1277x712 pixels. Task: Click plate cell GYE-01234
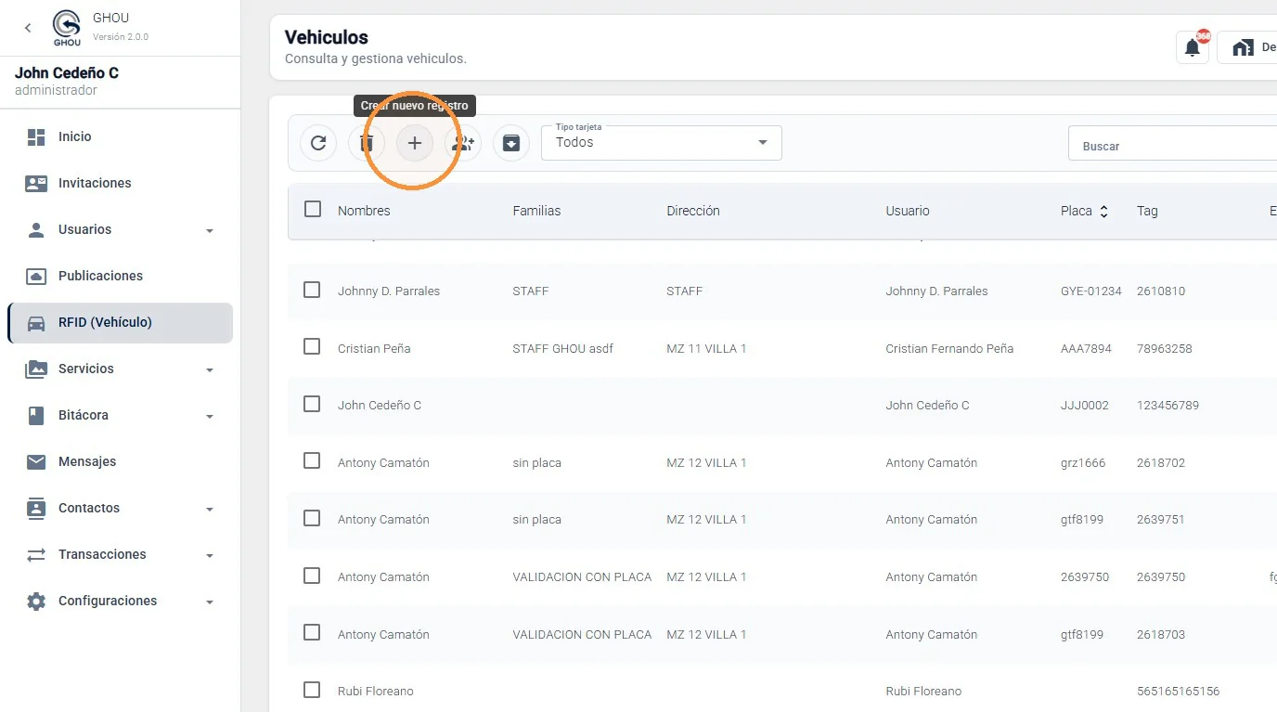pos(1091,291)
